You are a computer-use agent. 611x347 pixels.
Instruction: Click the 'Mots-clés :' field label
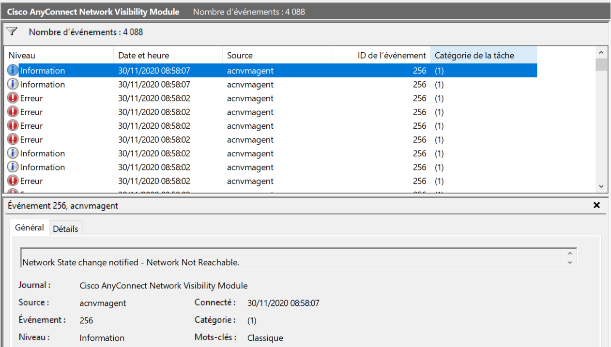215,337
